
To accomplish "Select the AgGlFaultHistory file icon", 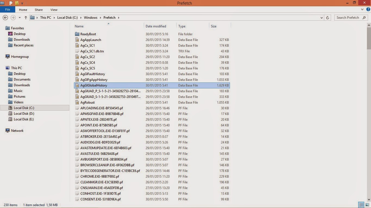I will 77,74.
